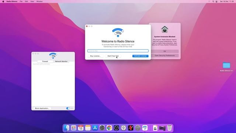The height and width of the screenshot is (133, 236).
Task: Click Buy License button
Action: [x=95, y=56]
